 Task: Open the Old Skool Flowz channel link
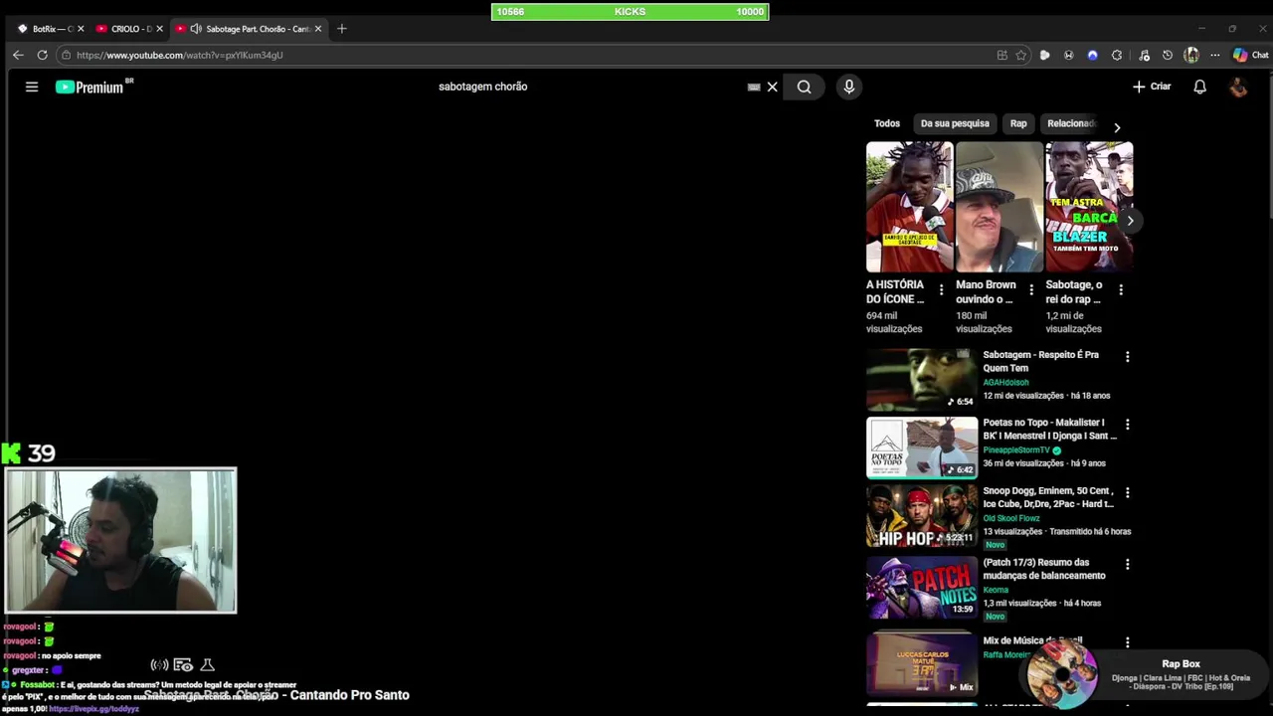[x=1011, y=518]
